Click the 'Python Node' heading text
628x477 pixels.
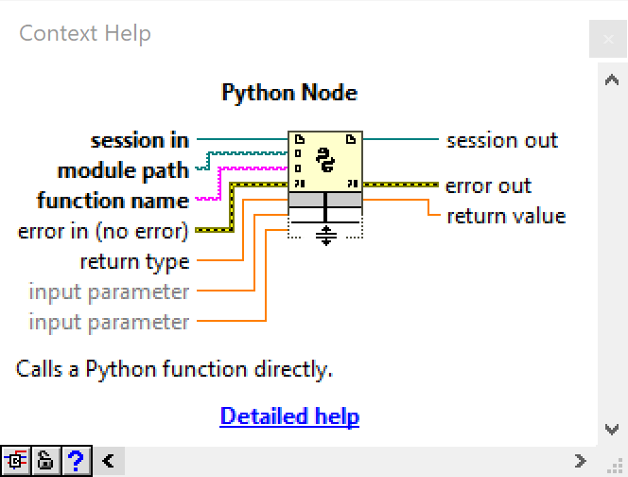coord(289,93)
